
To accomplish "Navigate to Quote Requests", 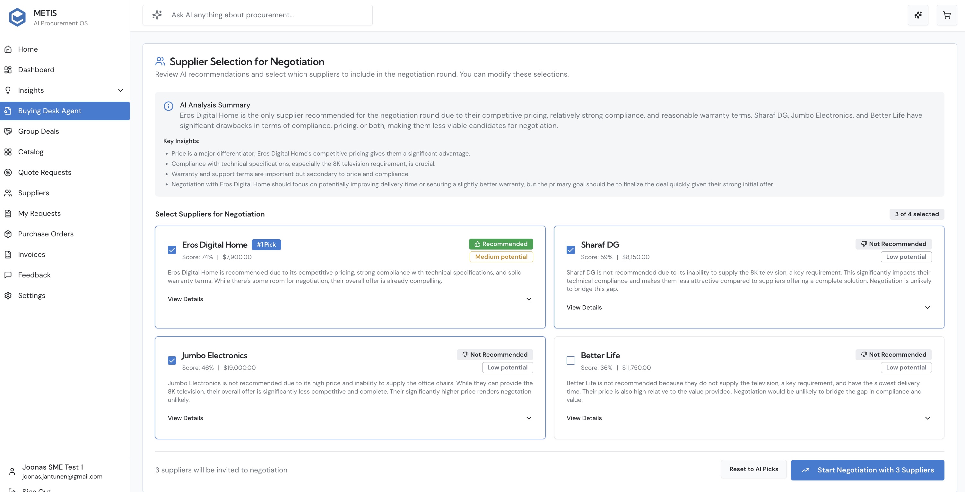I will coord(65,173).
